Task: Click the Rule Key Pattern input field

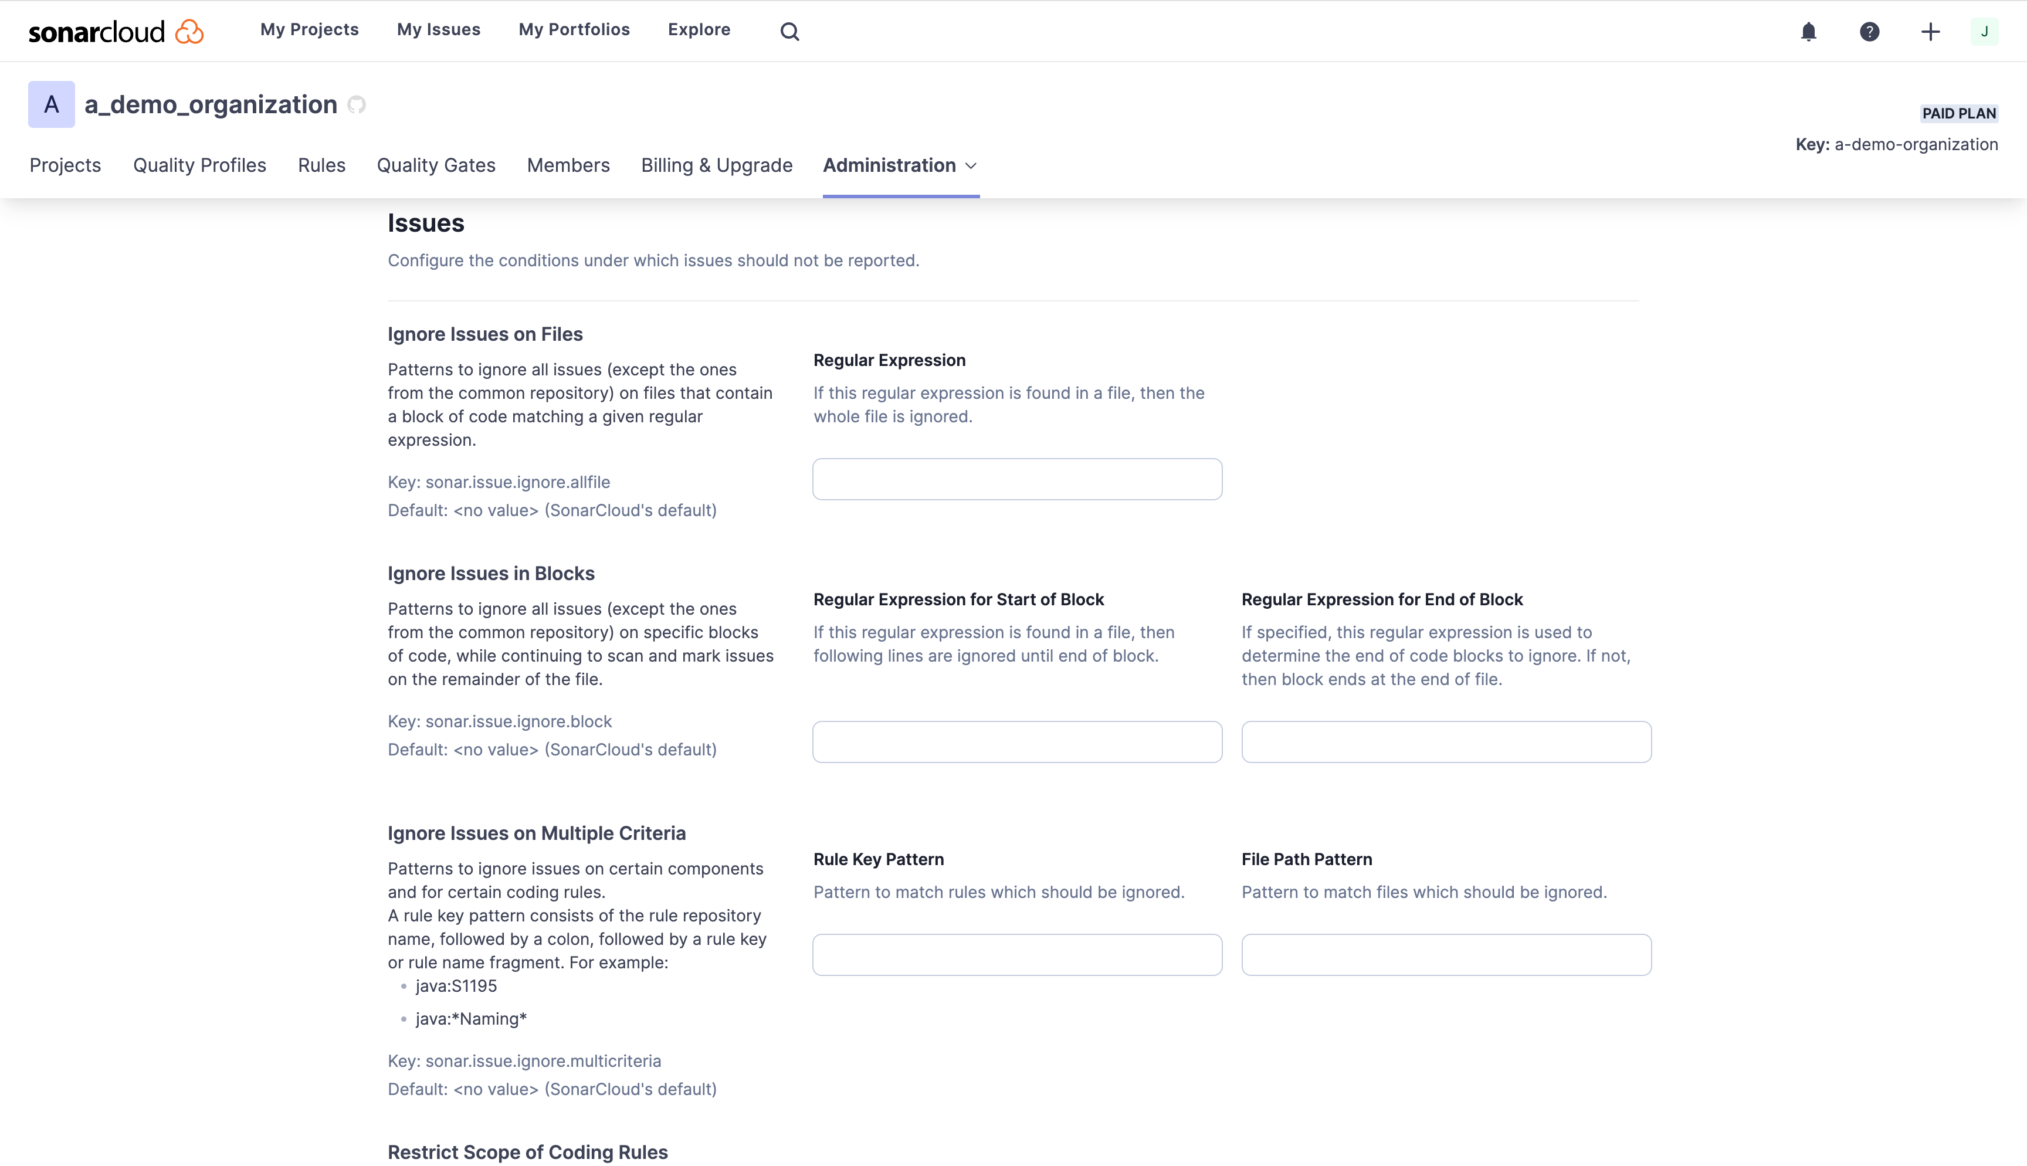Action: (1016, 954)
